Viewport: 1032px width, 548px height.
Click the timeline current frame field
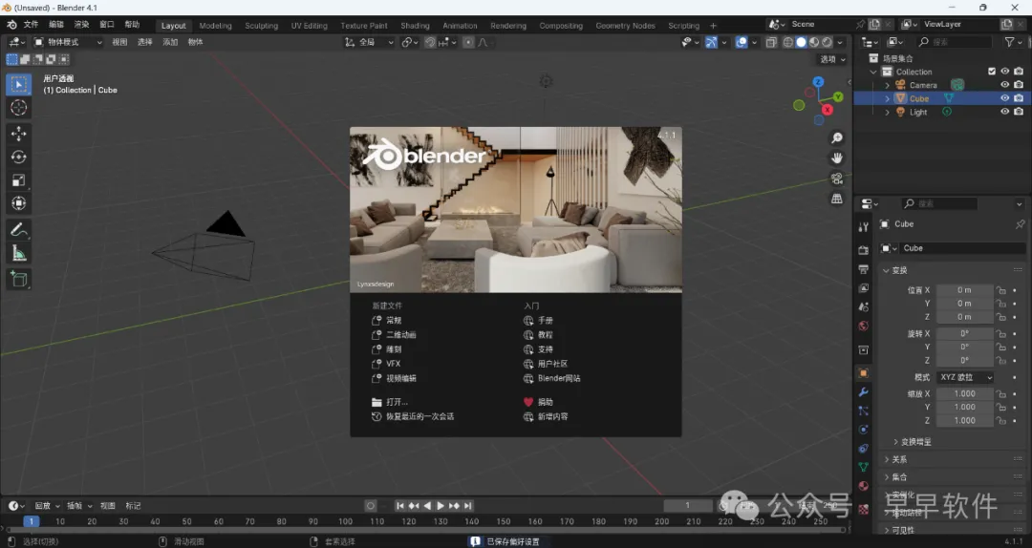pyautogui.click(x=688, y=505)
